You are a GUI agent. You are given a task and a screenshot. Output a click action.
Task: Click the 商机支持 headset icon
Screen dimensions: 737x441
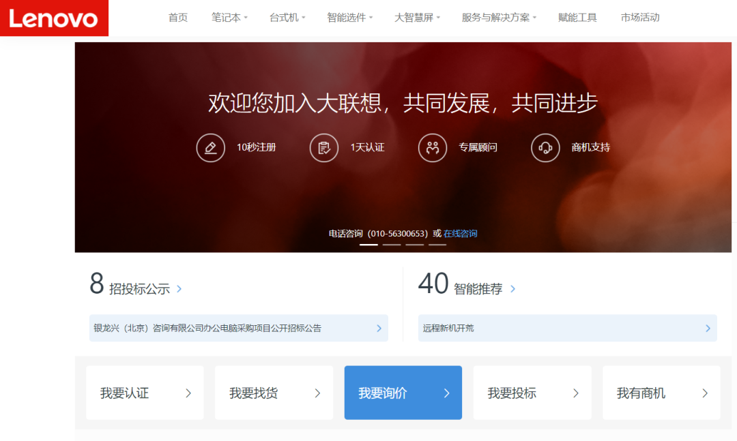point(545,148)
